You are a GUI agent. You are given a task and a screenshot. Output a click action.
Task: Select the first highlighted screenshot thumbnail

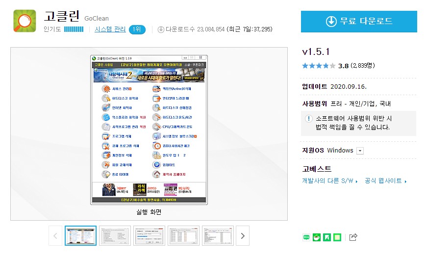coord(80,235)
